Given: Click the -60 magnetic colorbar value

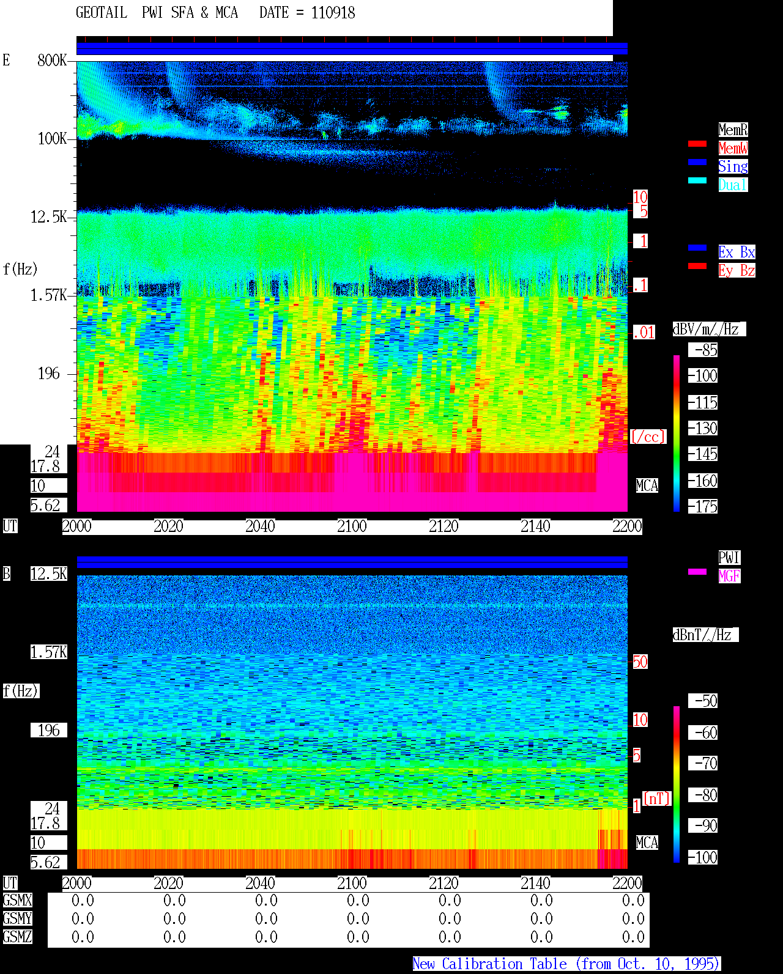Looking at the screenshot, I should (x=703, y=732).
